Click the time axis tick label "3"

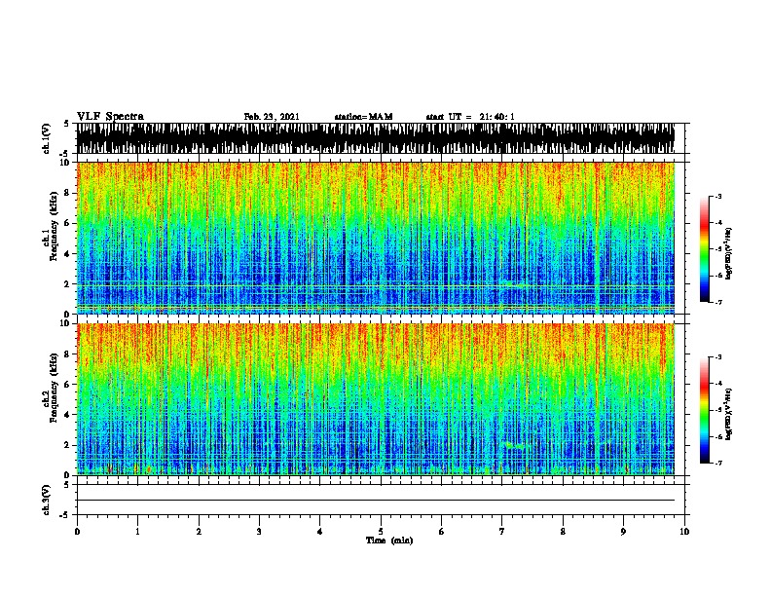(259, 532)
